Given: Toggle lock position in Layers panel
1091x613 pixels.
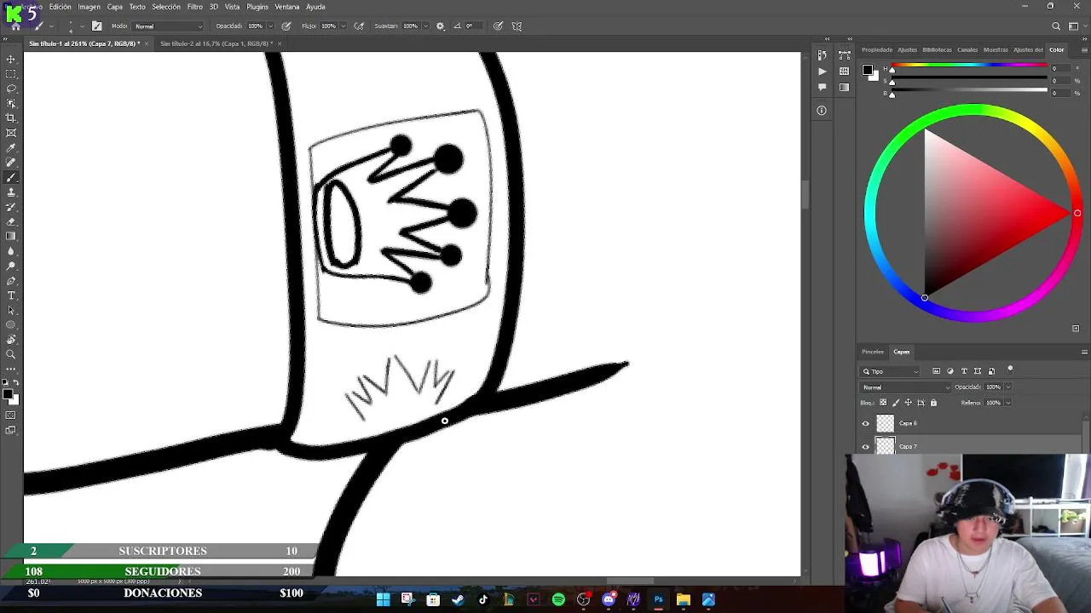Looking at the screenshot, I should (908, 403).
